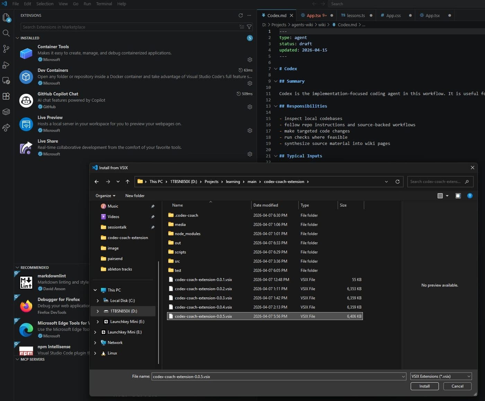Collapse the INSTALLED extensions section
This screenshot has width=485, height=401.
17,38
